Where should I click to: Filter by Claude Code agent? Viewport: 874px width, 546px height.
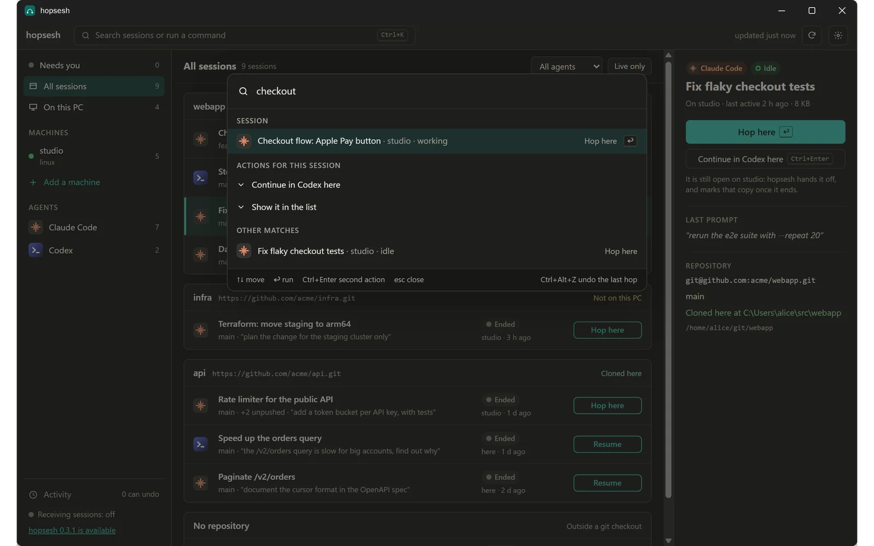(94, 227)
